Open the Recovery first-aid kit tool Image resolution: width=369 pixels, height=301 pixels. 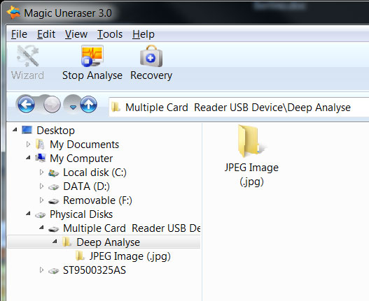151,56
